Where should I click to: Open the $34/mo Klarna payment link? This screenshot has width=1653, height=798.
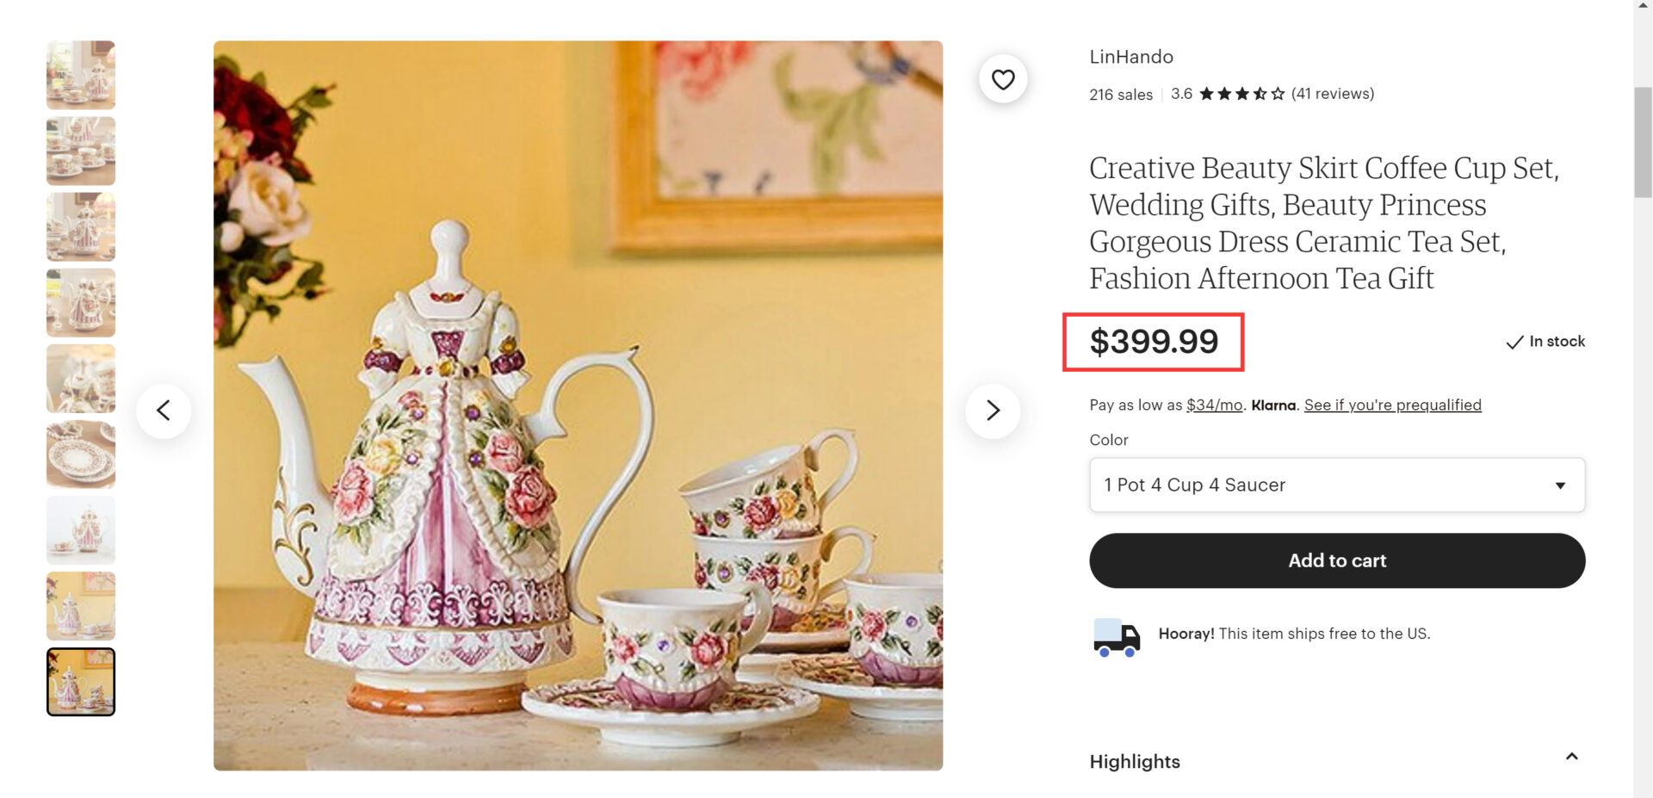click(x=1214, y=405)
